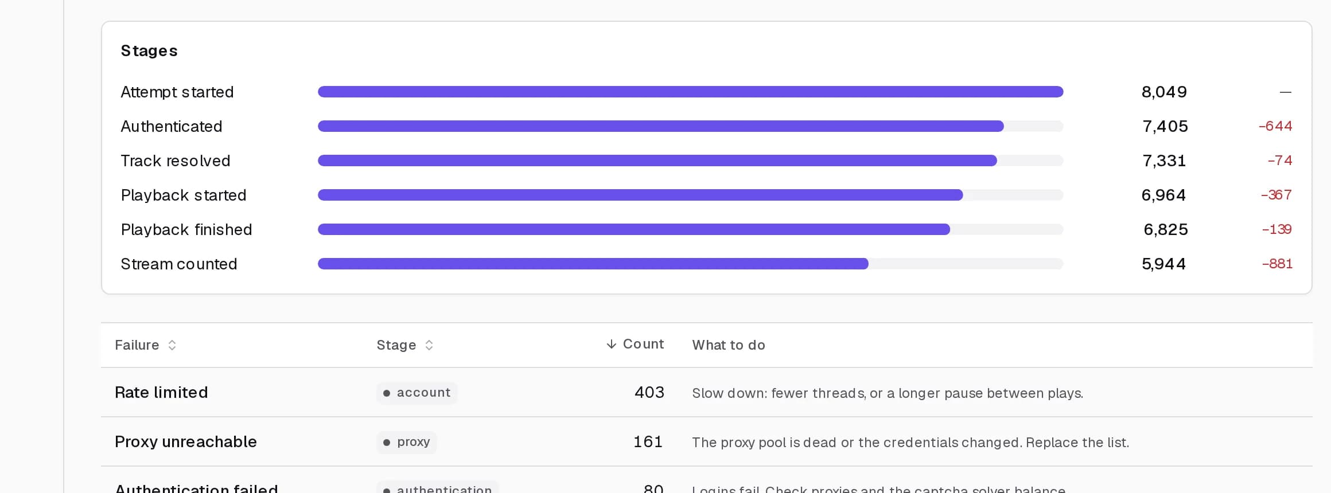Viewport: 1331px width, 493px height.
Task: Click the -644 drop-off value
Action: (1275, 126)
